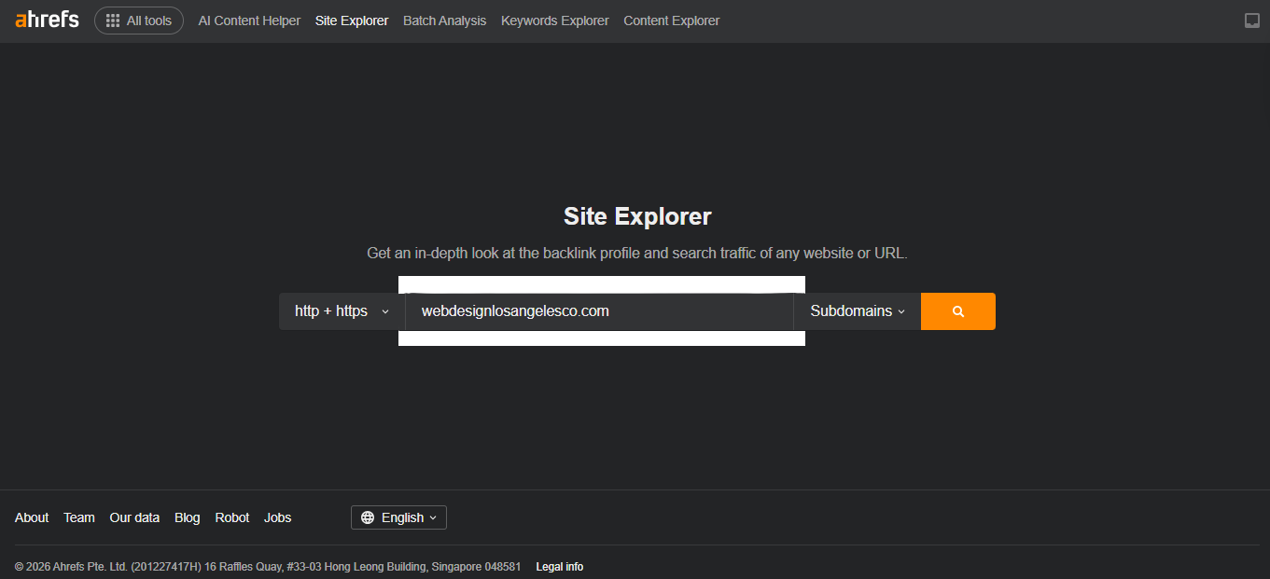Click the domain input field

599,311
